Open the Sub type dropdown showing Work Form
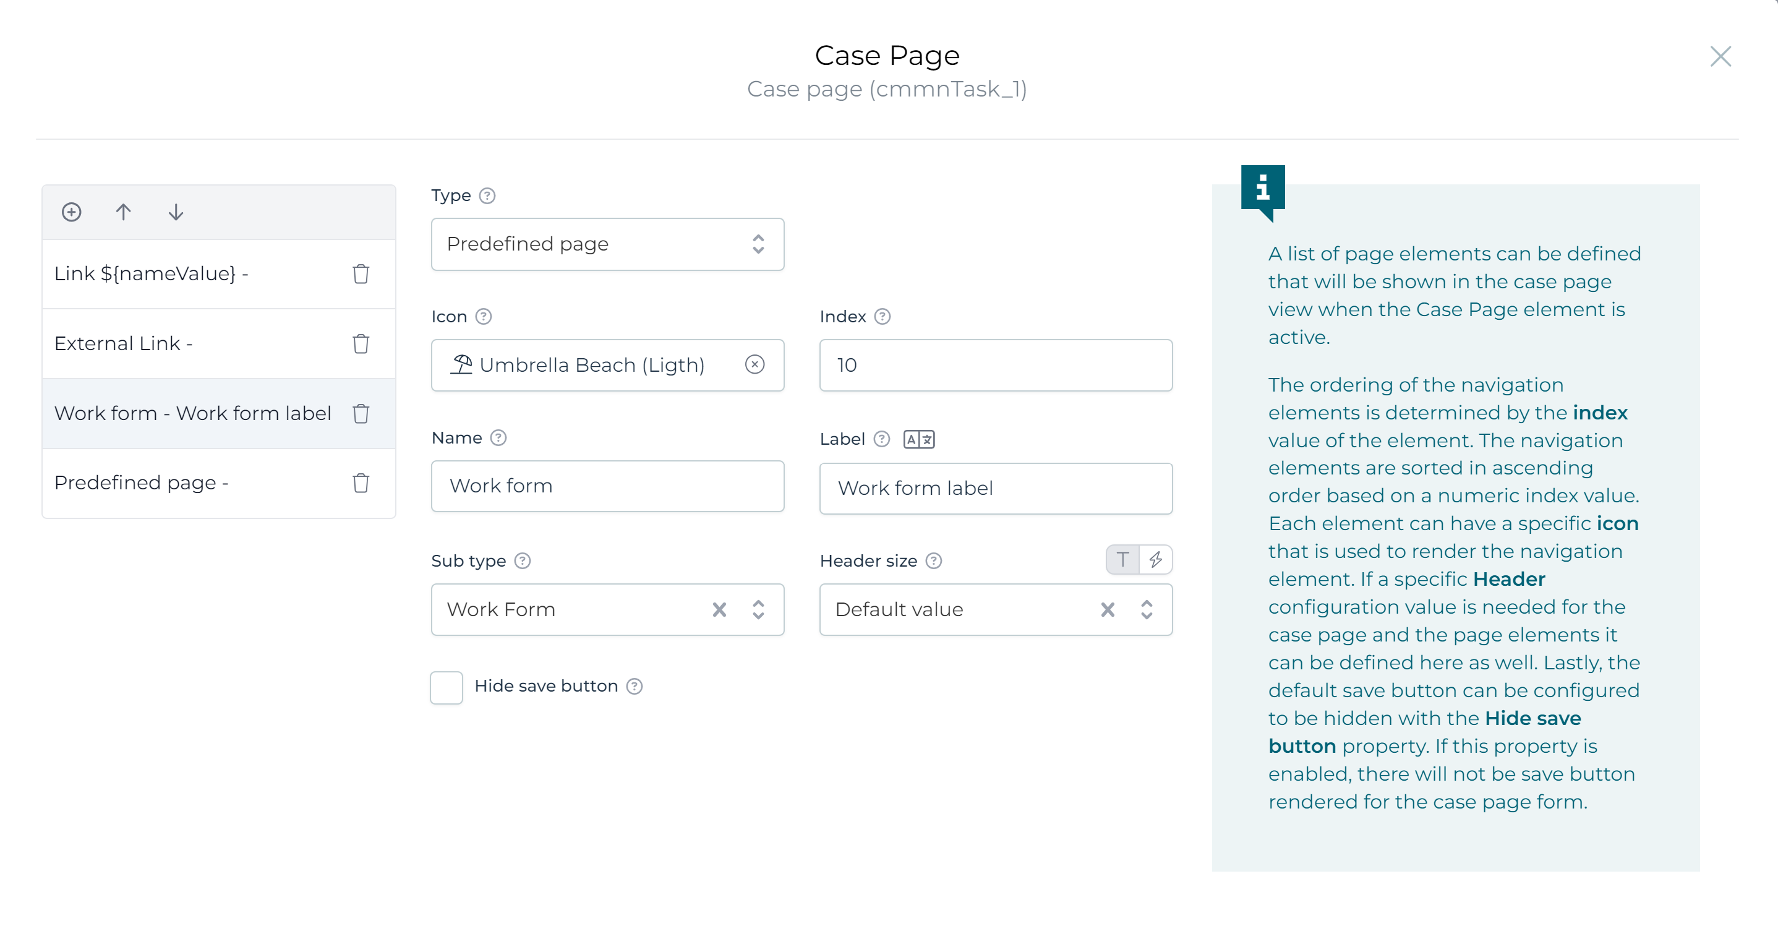The image size is (1778, 931). [x=758, y=610]
